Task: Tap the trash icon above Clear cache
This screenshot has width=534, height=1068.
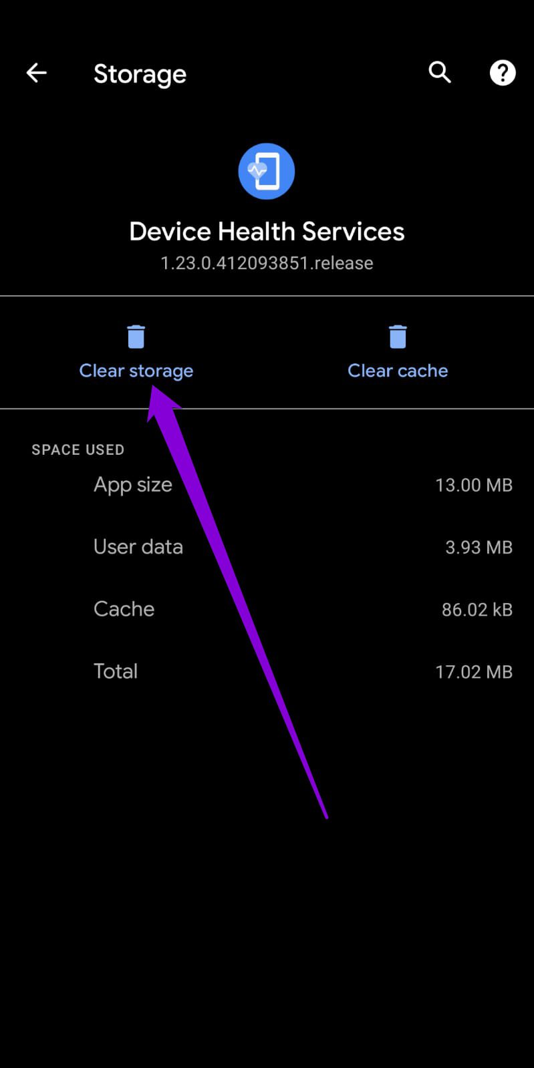Action: pos(398,337)
